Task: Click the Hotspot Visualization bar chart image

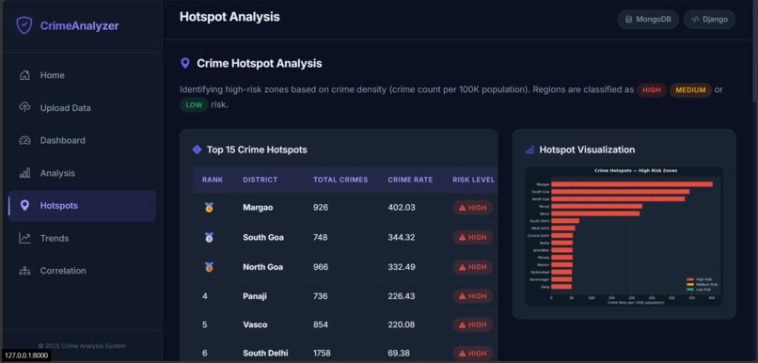Action: 624,236
